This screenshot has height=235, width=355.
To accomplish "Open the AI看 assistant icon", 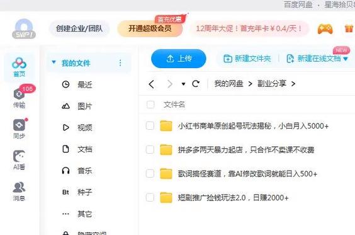I will pyautogui.click(x=19, y=160).
